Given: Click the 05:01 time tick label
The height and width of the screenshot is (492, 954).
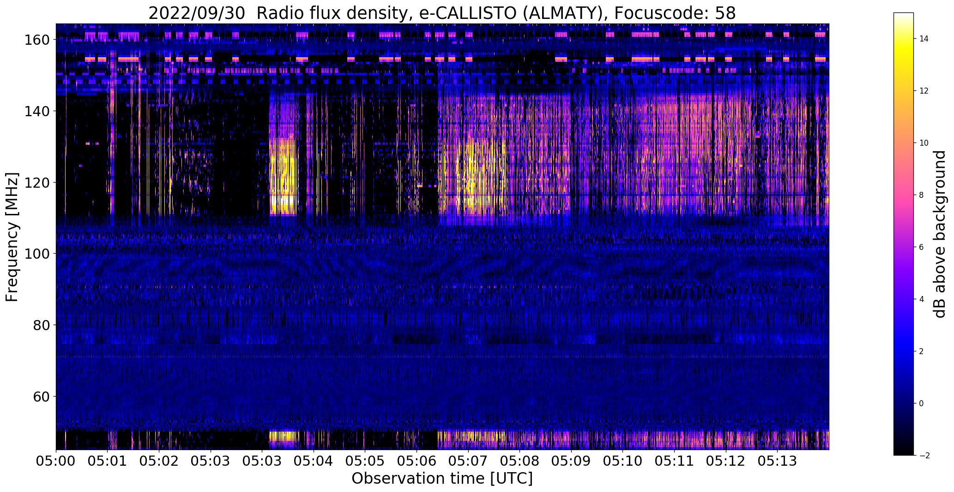Looking at the screenshot, I should [108, 460].
